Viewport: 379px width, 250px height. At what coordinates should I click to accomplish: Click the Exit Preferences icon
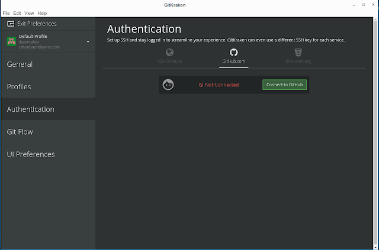[11, 24]
